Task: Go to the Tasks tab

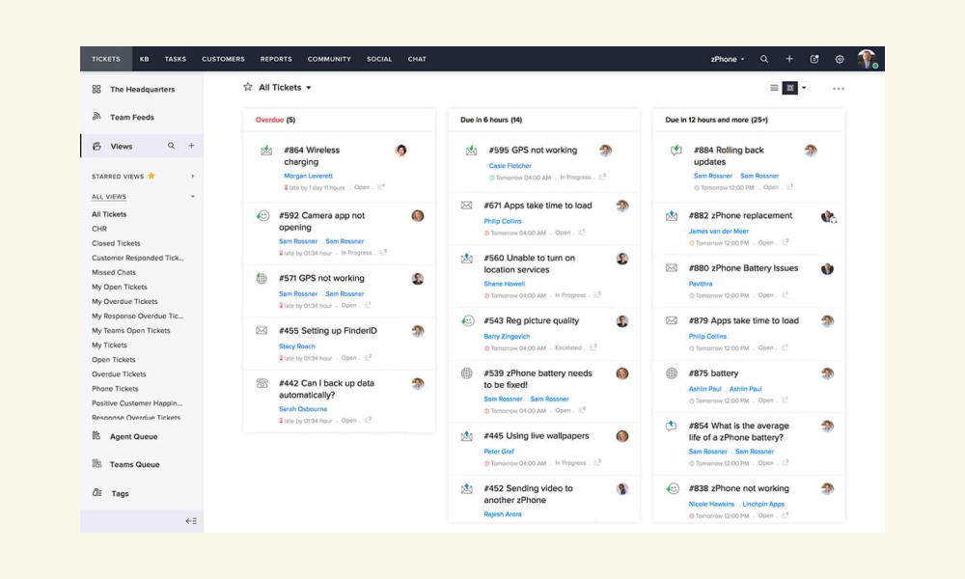Action: 176,59
